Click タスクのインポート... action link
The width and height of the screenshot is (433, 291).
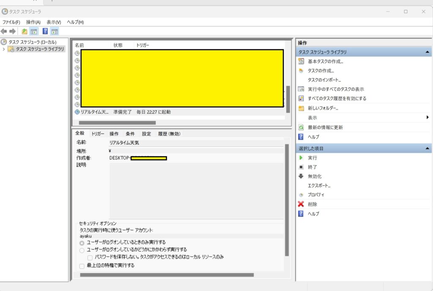324,80
